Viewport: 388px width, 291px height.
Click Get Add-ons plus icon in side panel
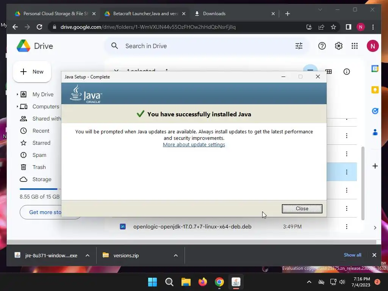pyautogui.click(x=375, y=166)
